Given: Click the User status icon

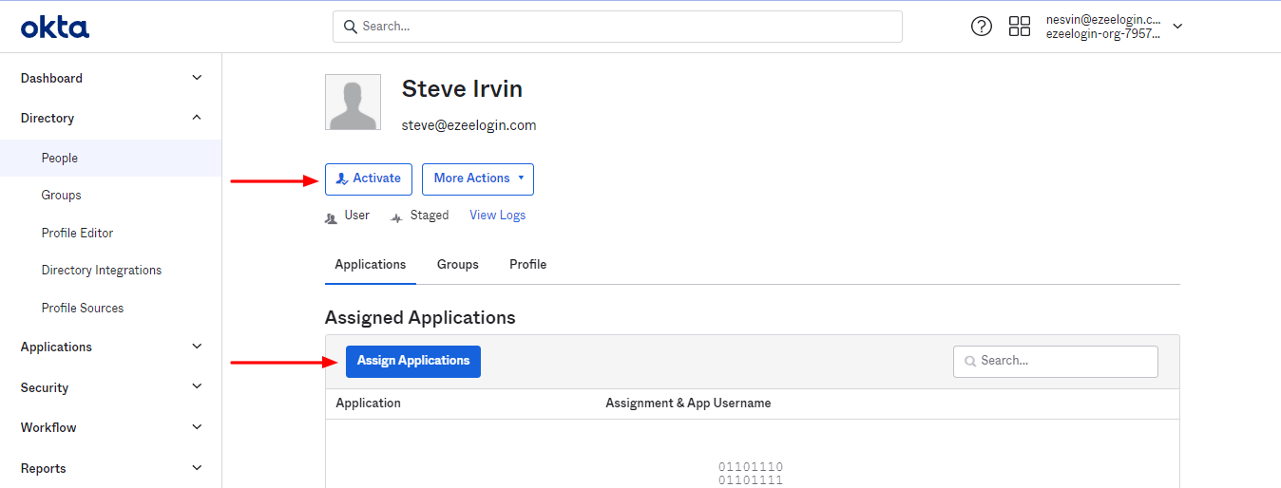Looking at the screenshot, I should click(331, 217).
